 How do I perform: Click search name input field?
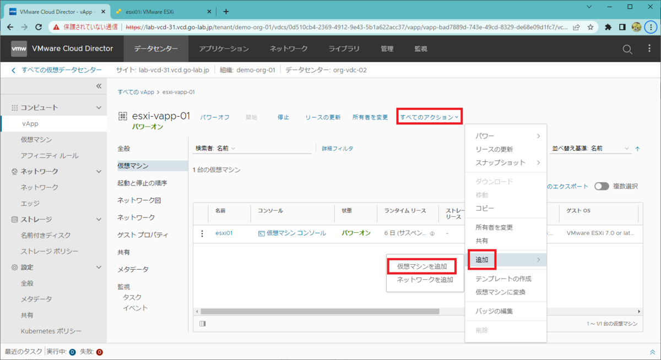tap(275, 149)
